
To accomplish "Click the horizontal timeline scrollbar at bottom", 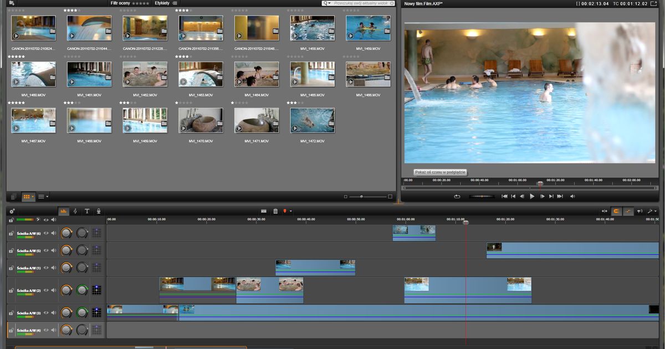I will (130, 347).
